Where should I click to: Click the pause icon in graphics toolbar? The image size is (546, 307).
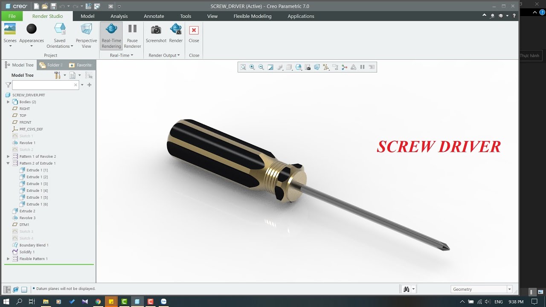click(x=362, y=67)
